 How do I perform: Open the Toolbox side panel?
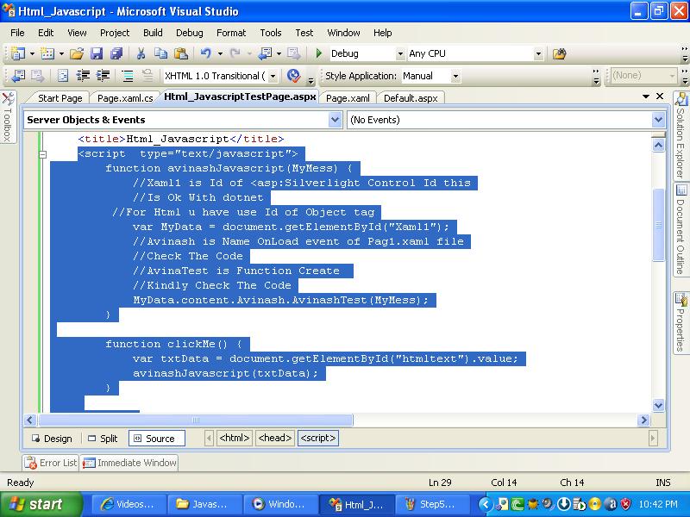tap(8, 117)
